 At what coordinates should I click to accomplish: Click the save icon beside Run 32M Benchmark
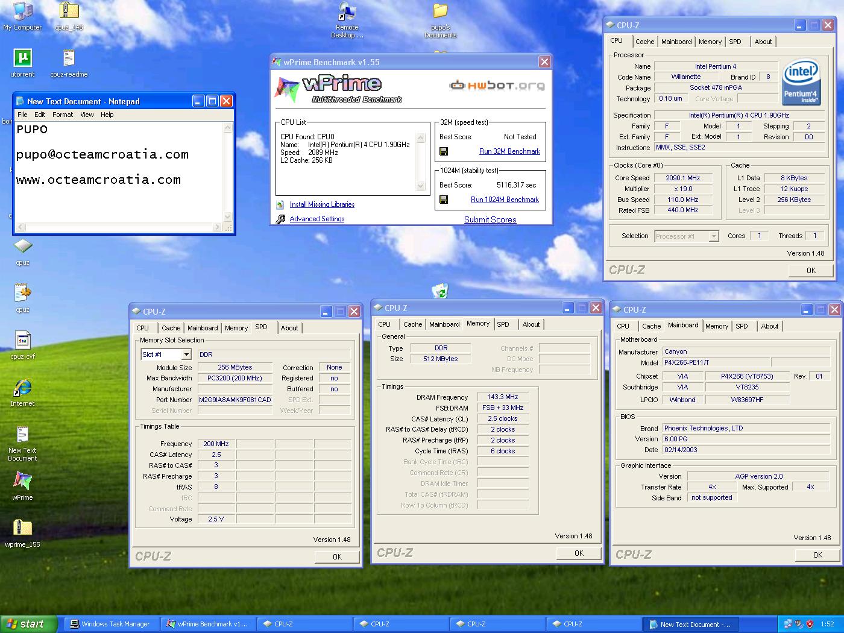pos(444,151)
